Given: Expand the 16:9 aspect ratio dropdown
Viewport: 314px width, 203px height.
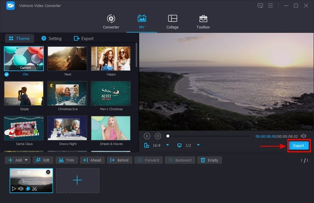Looking at the screenshot, I should [168, 145].
